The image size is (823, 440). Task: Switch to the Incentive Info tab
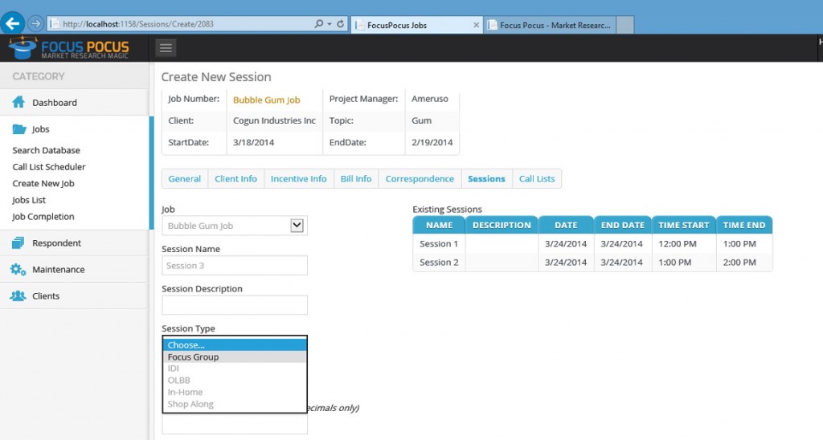[298, 179]
